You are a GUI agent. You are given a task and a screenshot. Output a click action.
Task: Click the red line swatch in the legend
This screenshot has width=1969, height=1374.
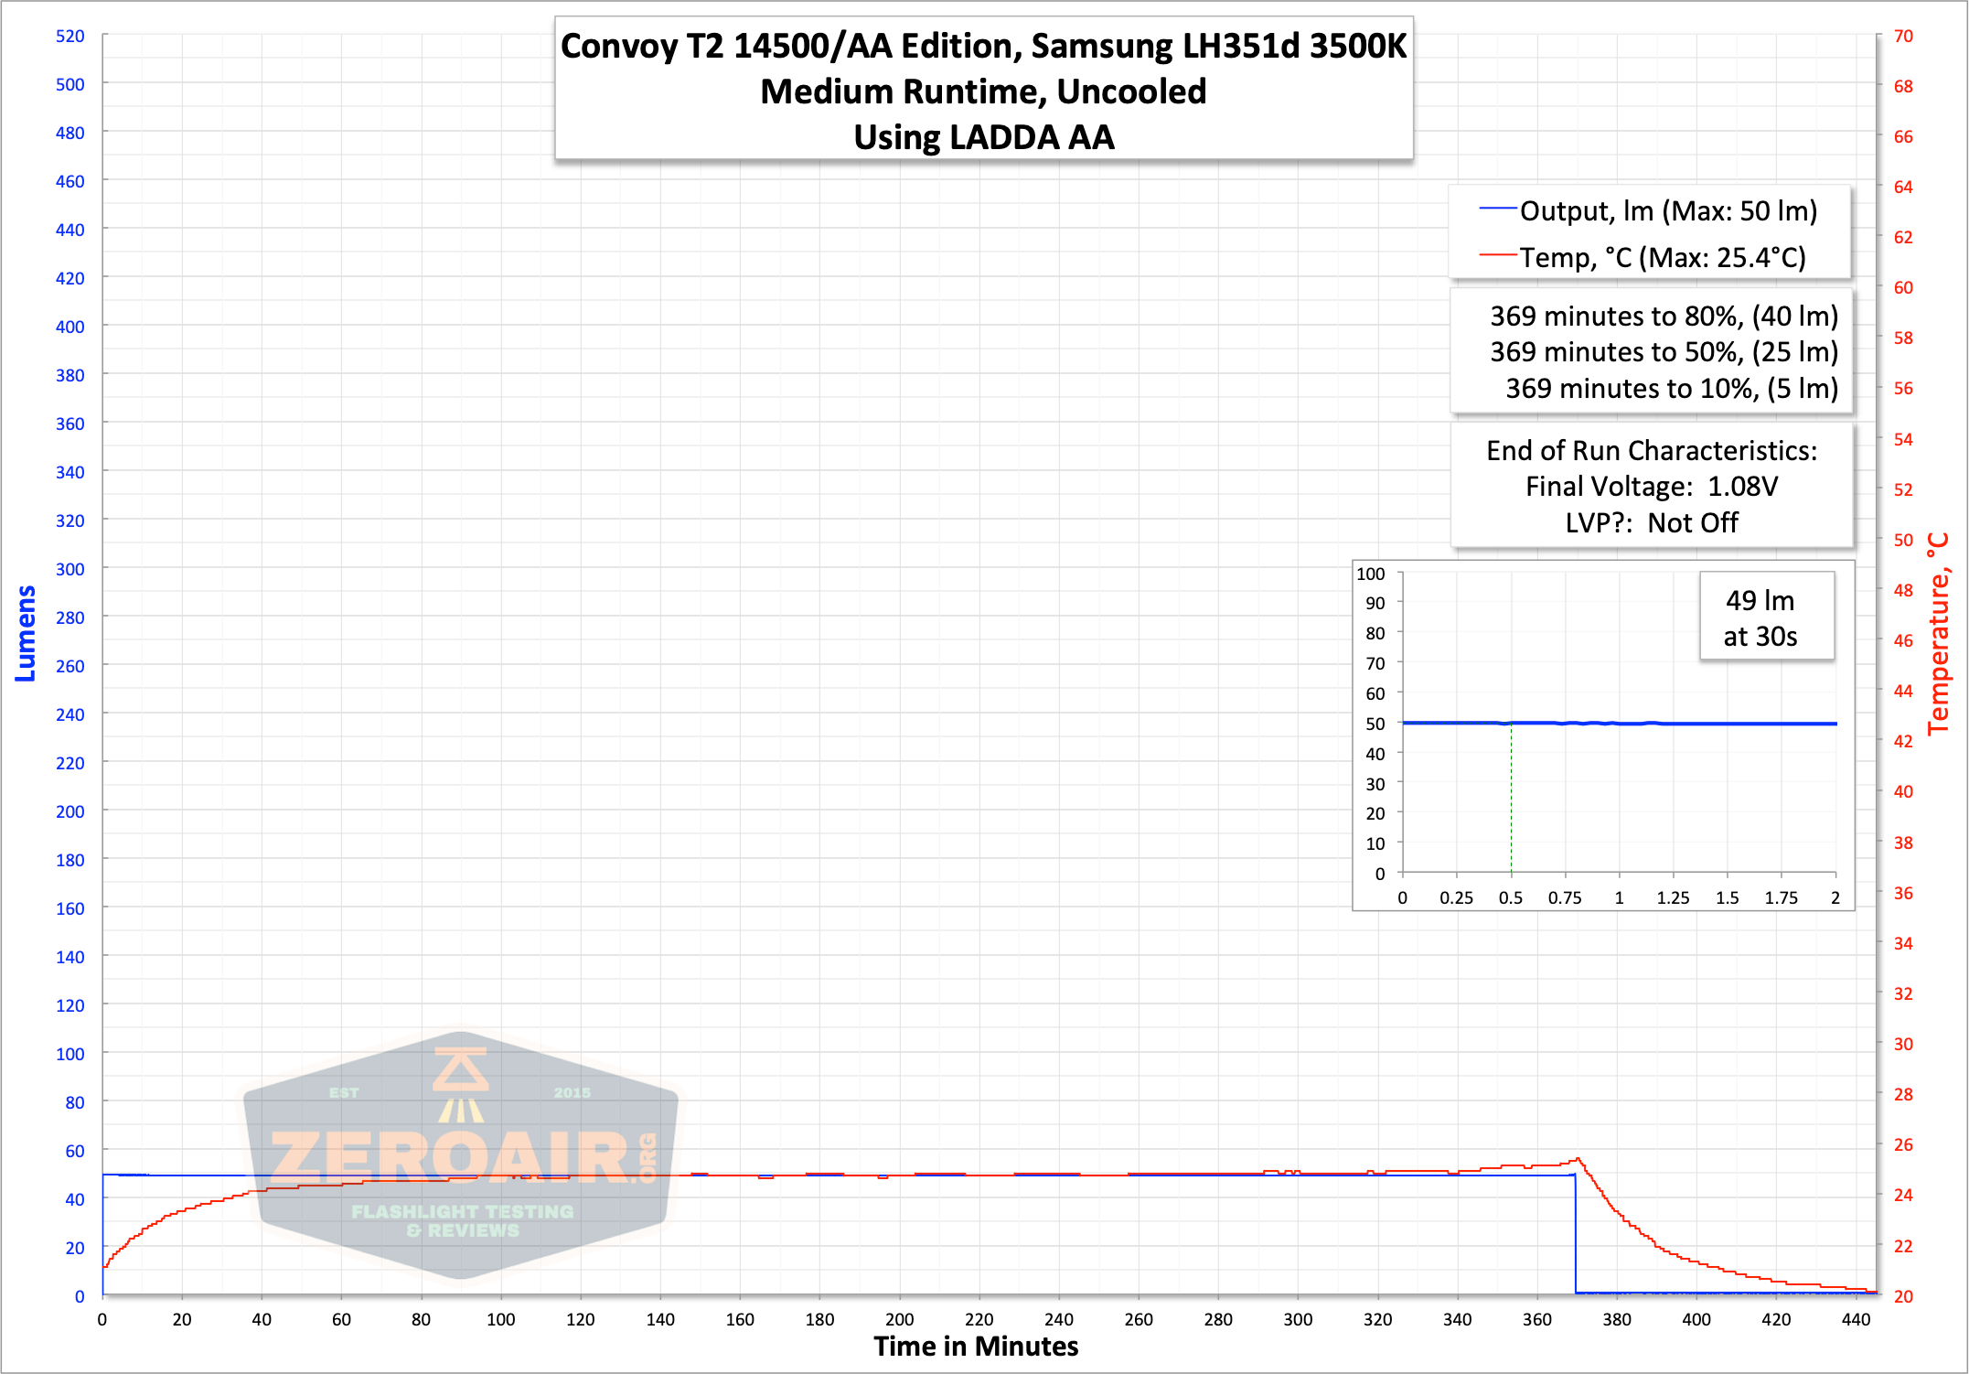point(1498,254)
